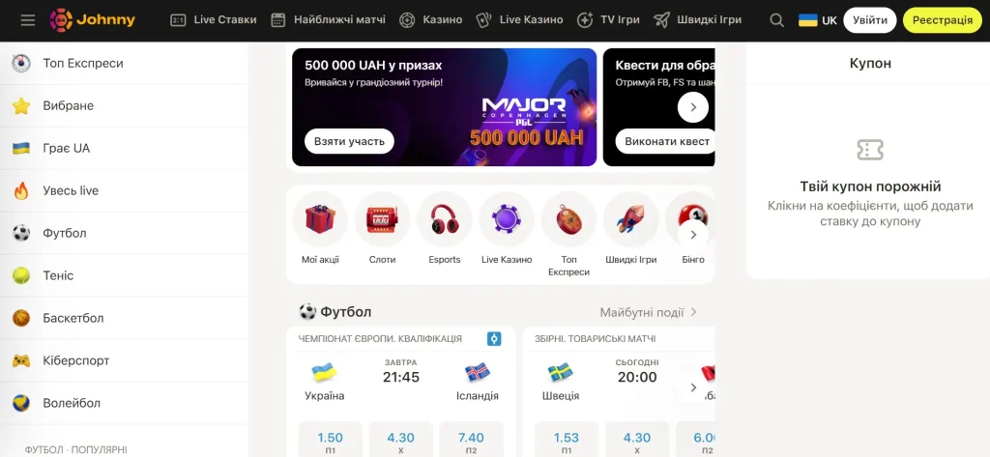Open the UK language selector
The height and width of the screenshot is (457, 990).
[x=818, y=20]
